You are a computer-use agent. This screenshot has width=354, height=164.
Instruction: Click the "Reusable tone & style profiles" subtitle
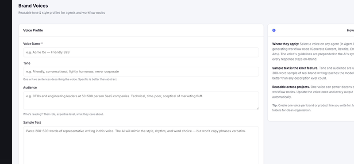62,13
